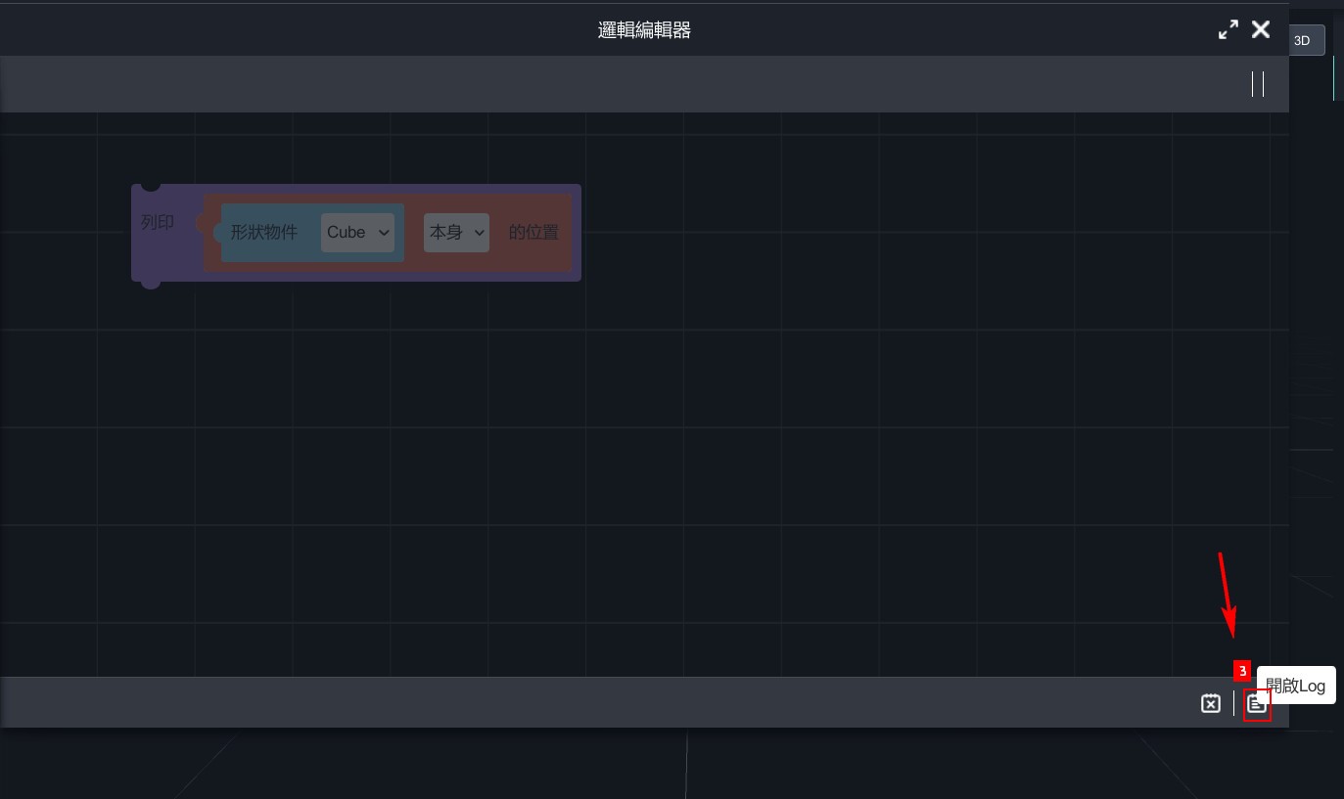Click the double vertical bars icon
Image resolution: width=1344 pixels, height=799 pixels.
coord(1258,84)
